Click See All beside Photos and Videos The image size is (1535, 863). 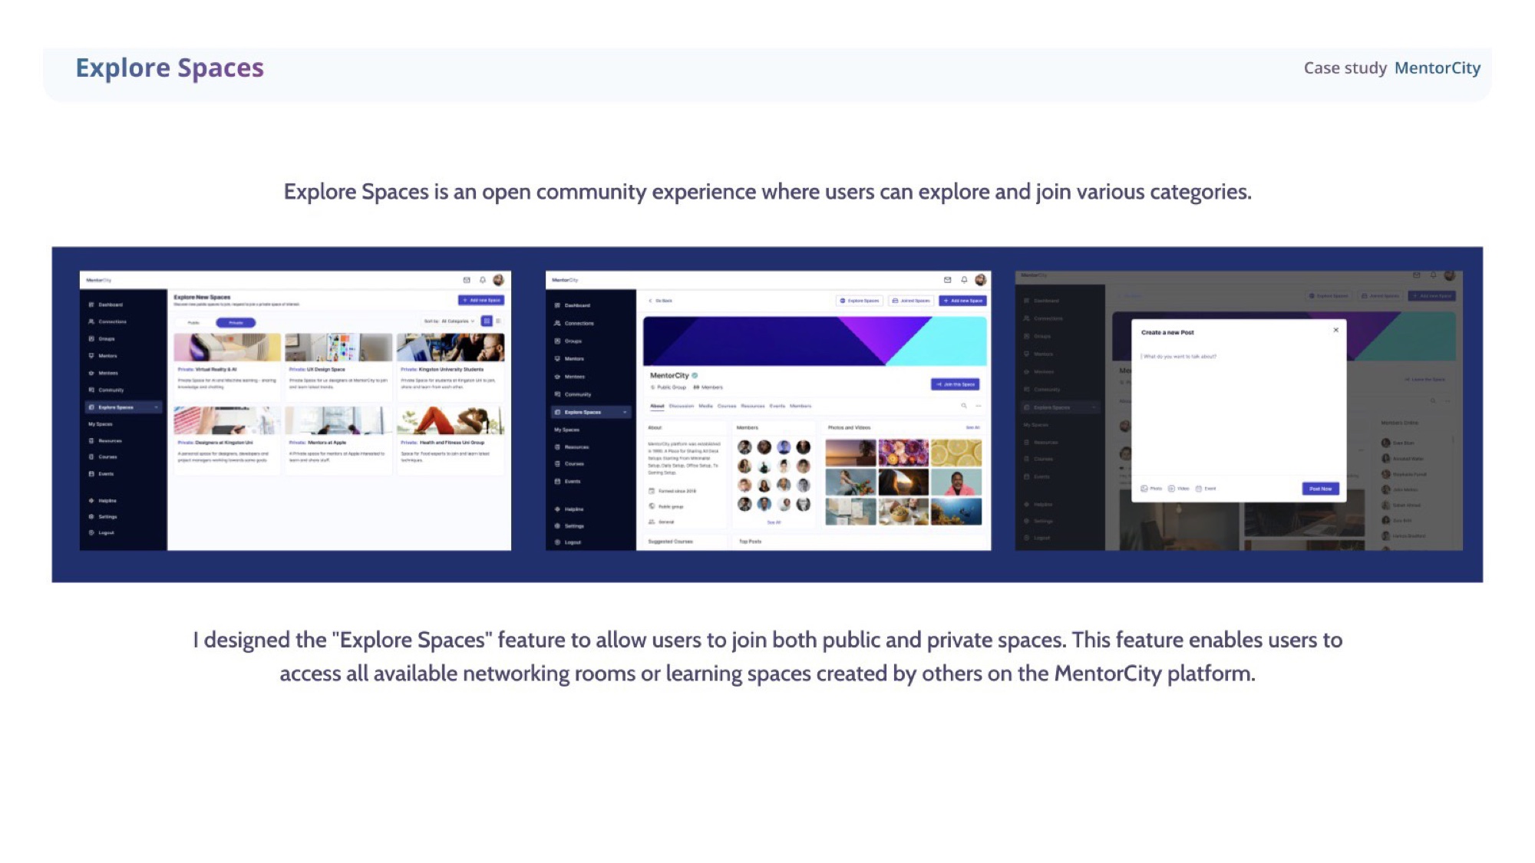click(x=972, y=427)
